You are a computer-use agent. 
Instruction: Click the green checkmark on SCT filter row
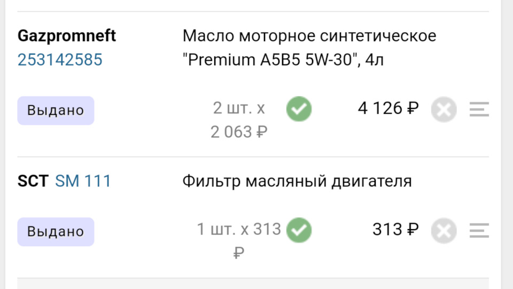(299, 231)
